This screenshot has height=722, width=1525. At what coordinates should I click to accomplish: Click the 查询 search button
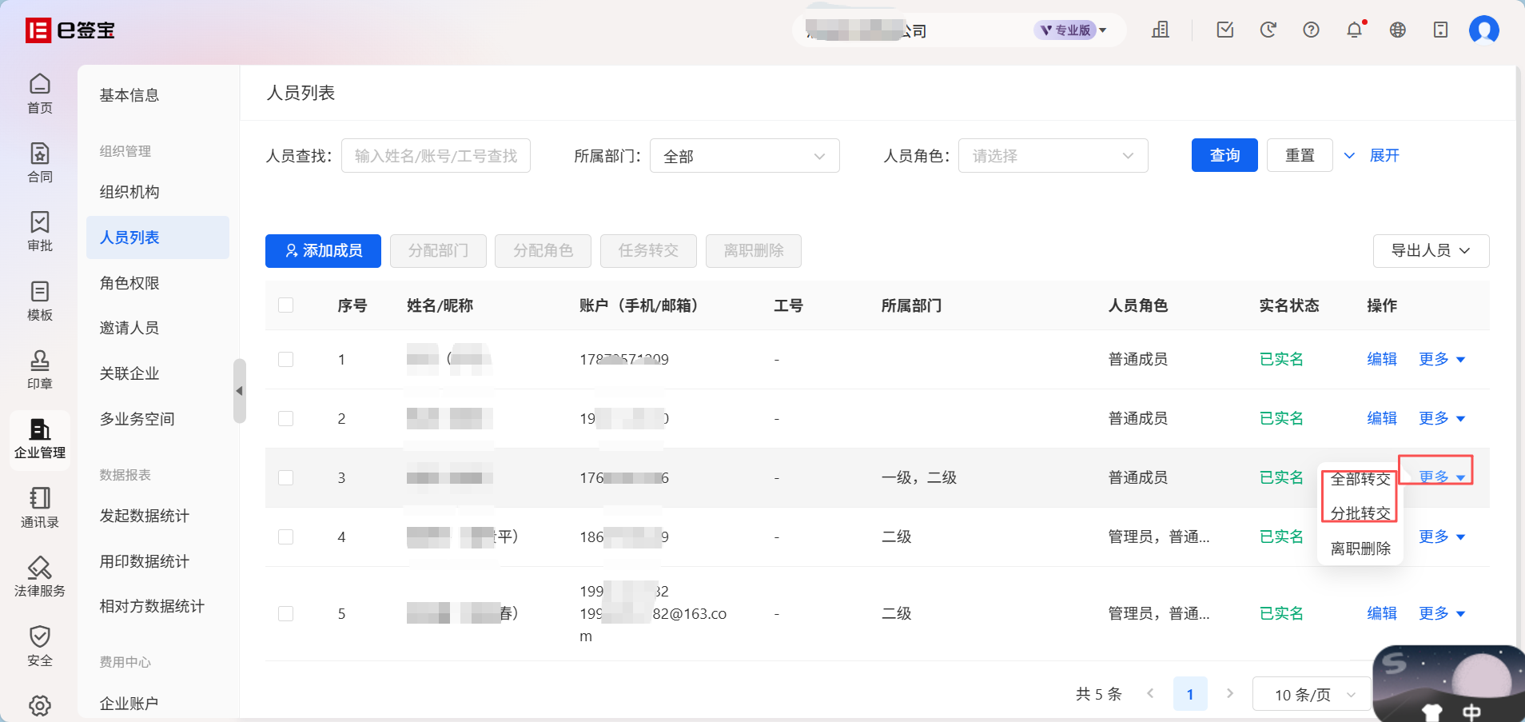click(x=1224, y=155)
